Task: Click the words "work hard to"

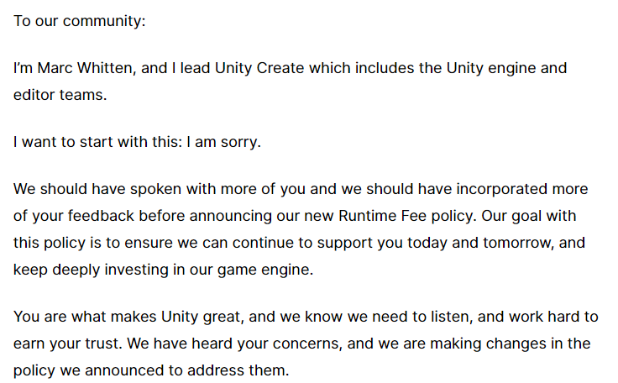Action: [x=555, y=317]
